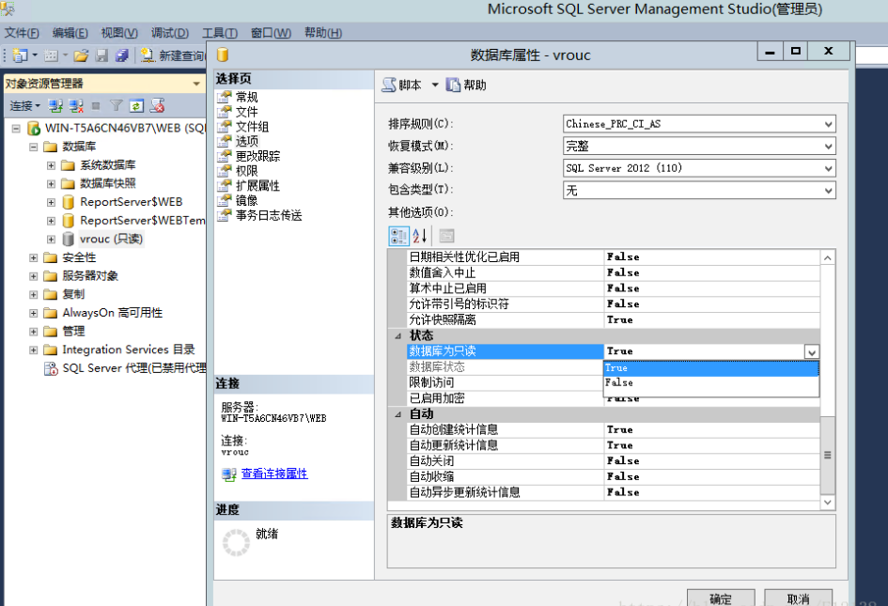This screenshot has width=888, height=606.
Task: Select ReportServer$WEB database in tree
Action: [131, 202]
